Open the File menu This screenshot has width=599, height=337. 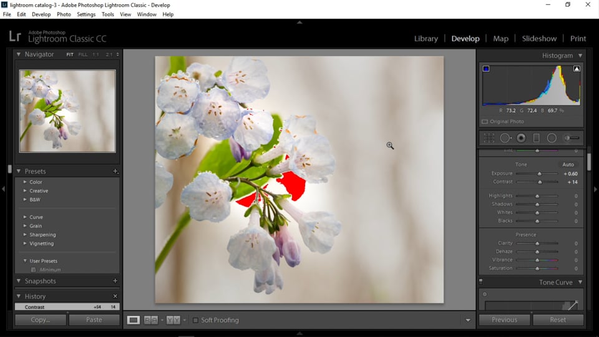tap(7, 14)
